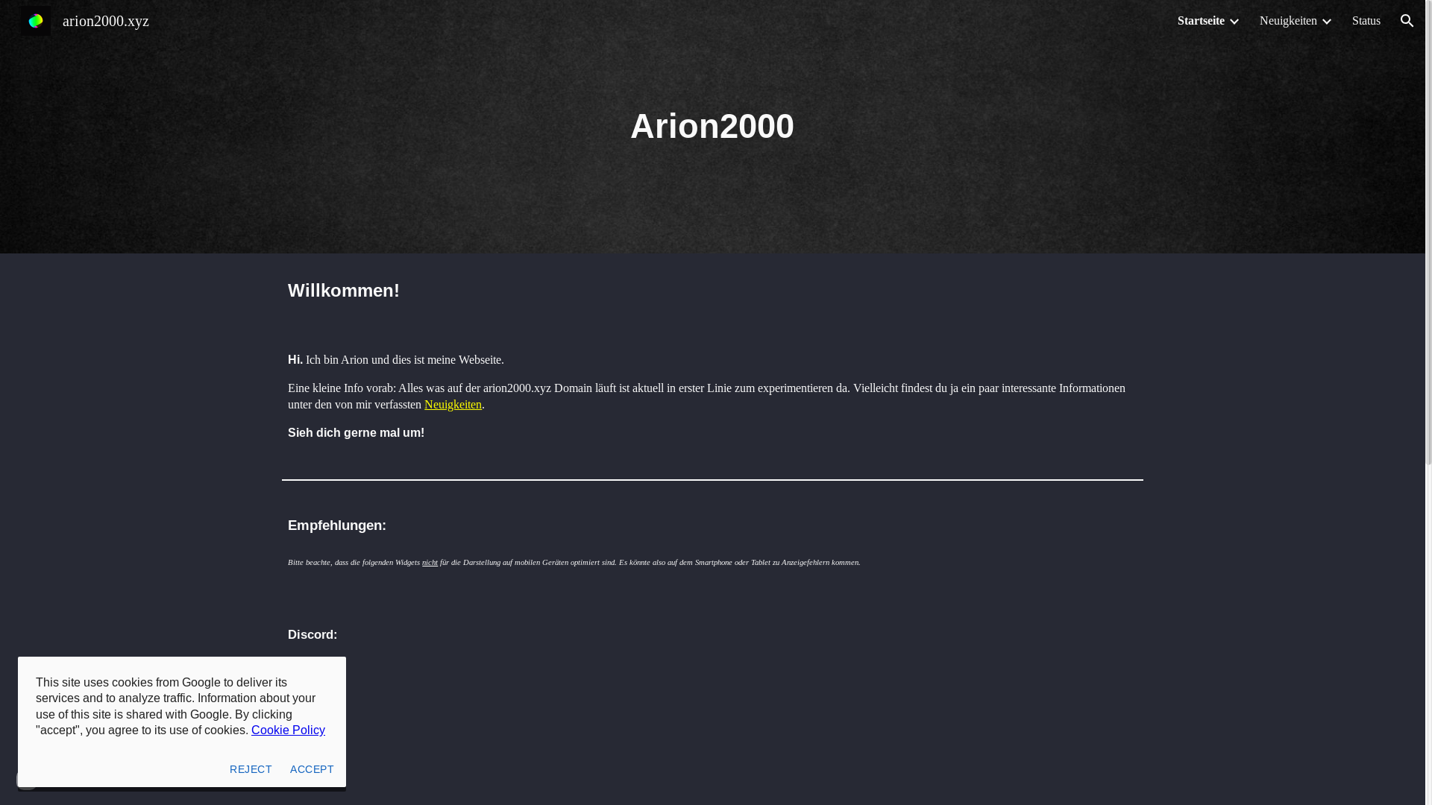
Task: Click the Empfehlungen: heading
Action: tap(337, 525)
